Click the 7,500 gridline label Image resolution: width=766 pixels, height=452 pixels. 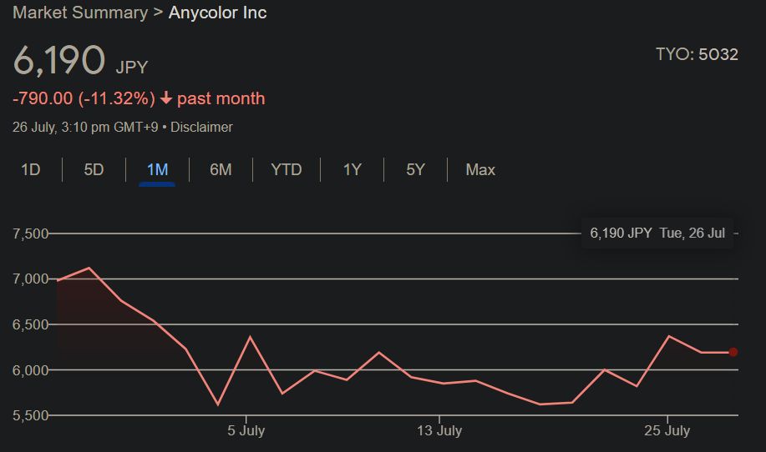coord(32,234)
